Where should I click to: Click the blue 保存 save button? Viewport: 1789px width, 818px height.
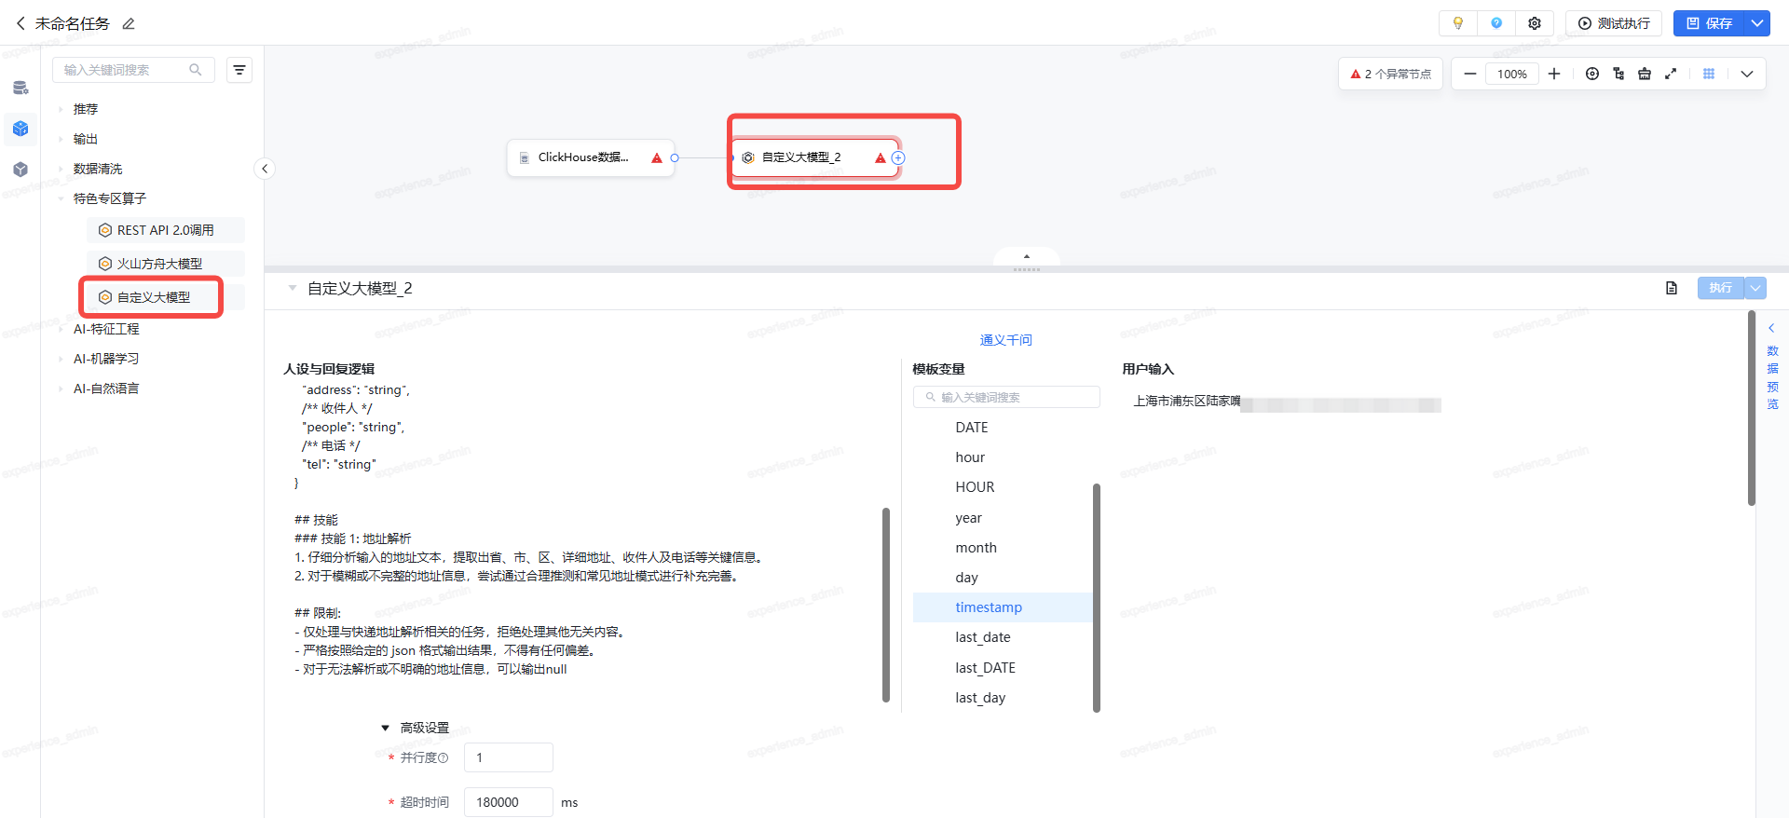pyautogui.click(x=1710, y=23)
